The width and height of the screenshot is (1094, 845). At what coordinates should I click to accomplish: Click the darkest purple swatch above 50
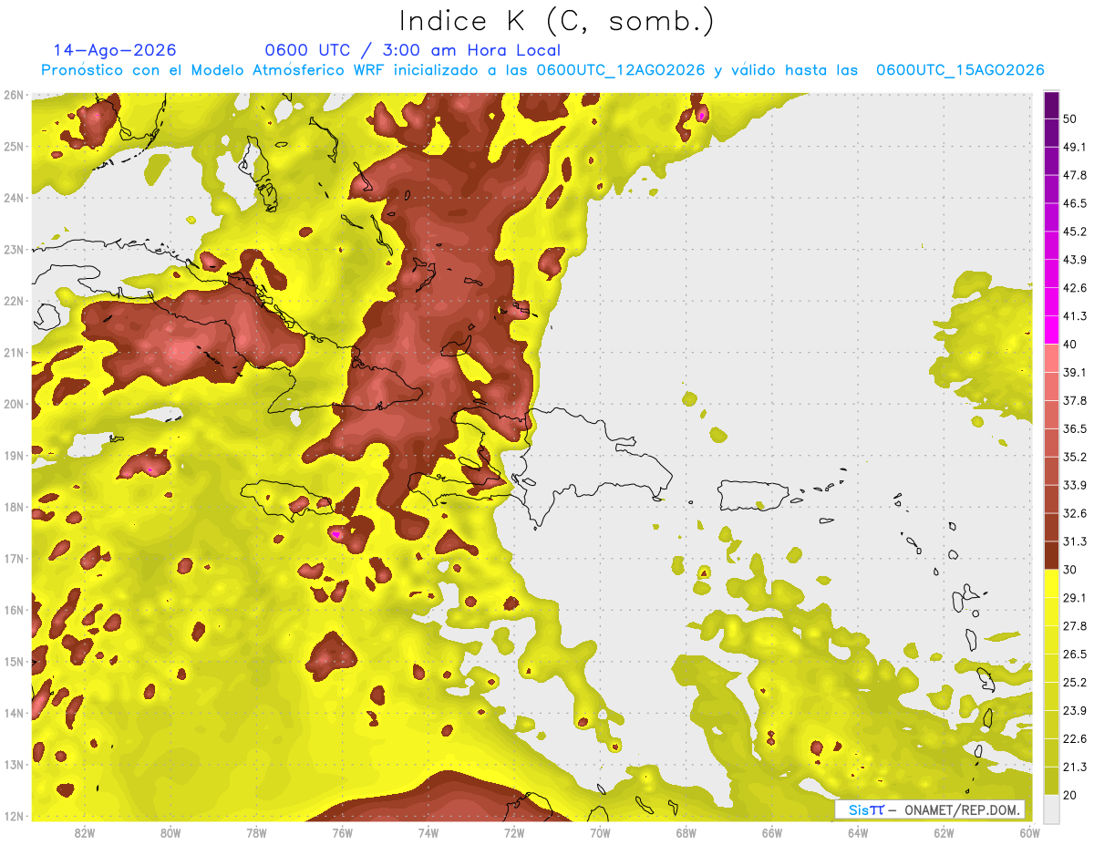point(1051,105)
